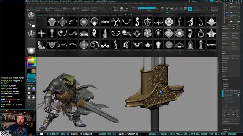Select the corner flourish ornament brush
Screen dimensions: 243x136
click(x=41, y=45)
